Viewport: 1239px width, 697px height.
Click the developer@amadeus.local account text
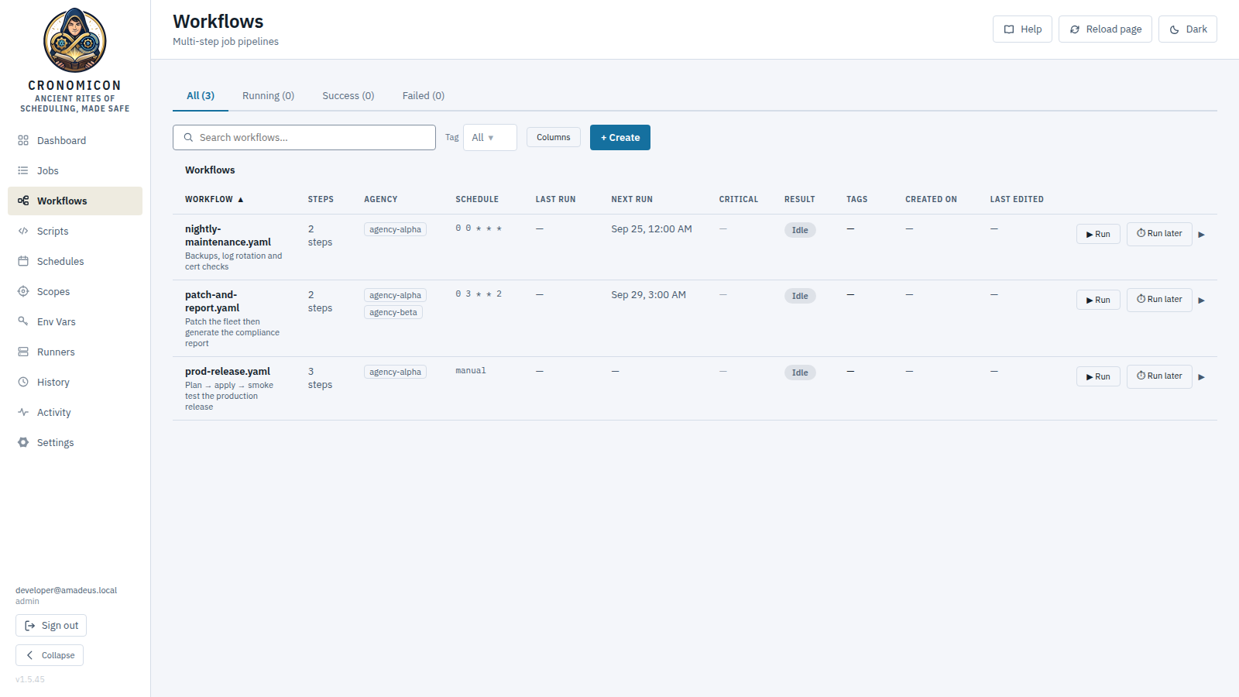point(66,590)
